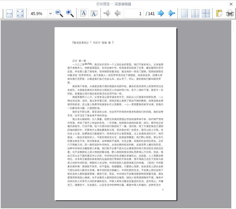Zoom in with the plus magnifier

coord(70,13)
